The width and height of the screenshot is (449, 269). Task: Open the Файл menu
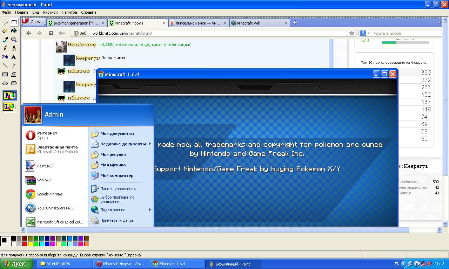click(6, 12)
